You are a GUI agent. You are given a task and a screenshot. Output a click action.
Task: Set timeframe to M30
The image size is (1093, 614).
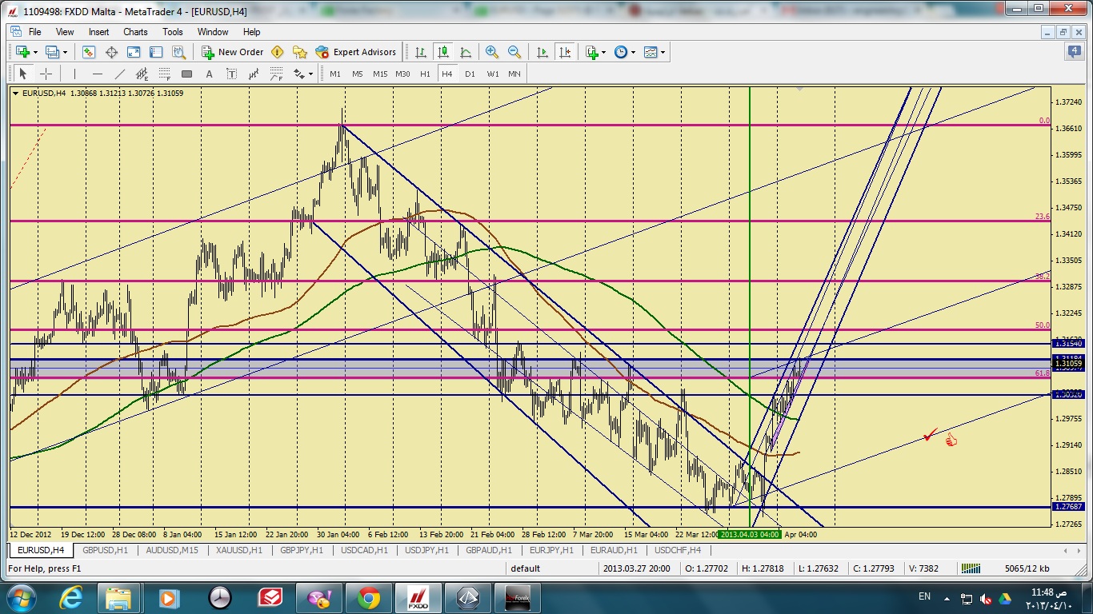coord(402,74)
